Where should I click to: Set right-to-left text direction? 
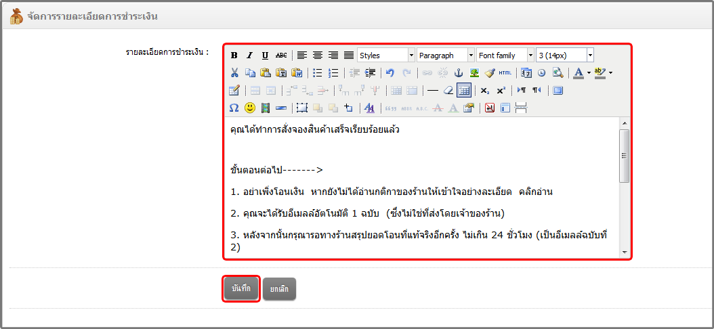(537, 91)
